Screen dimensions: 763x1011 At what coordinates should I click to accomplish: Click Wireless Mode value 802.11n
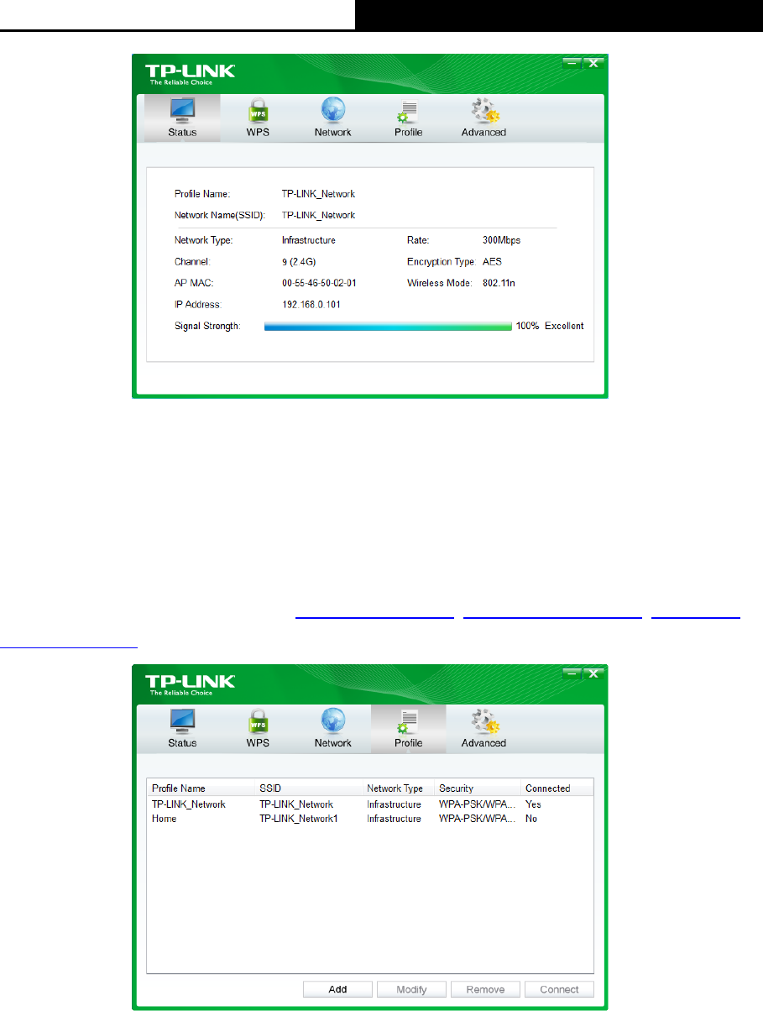click(x=499, y=284)
